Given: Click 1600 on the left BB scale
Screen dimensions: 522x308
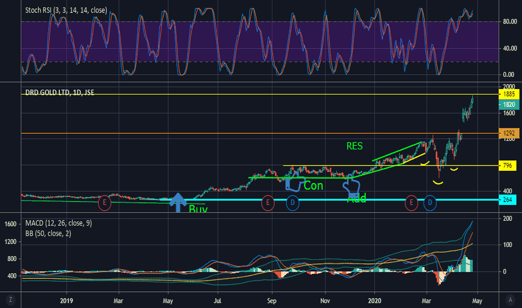Looking at the screenshot, I should coord(10,224).
